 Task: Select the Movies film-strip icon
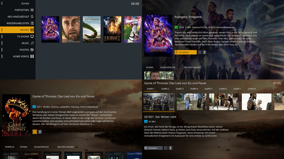click(32, 30)
